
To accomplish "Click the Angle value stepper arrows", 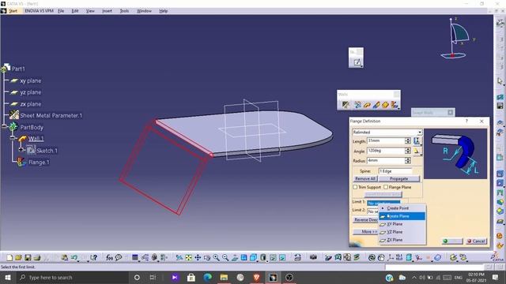I will click(408, 151).
